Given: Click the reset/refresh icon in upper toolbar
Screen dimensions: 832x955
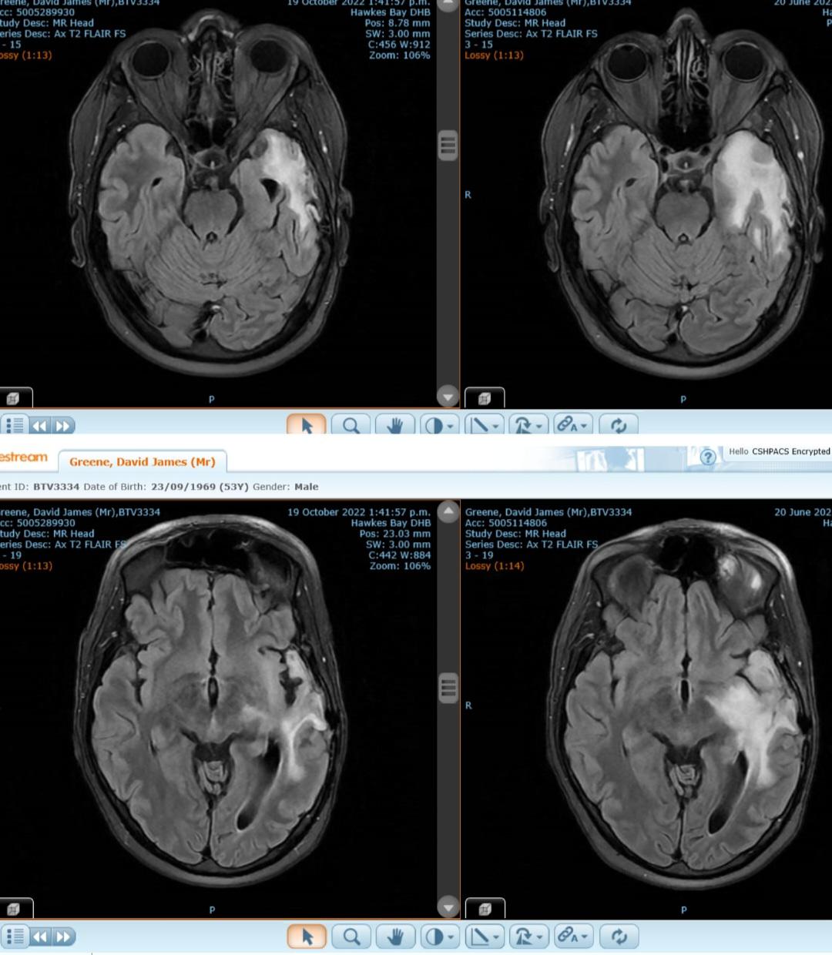Looking at the screenshot, I should [x=618, y=425].
